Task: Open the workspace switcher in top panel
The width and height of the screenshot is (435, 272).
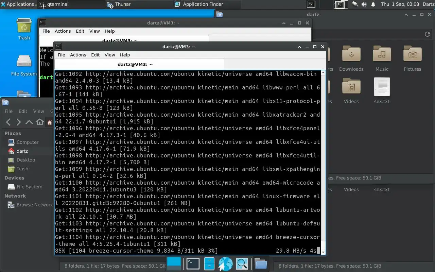Action: (341, 4)
